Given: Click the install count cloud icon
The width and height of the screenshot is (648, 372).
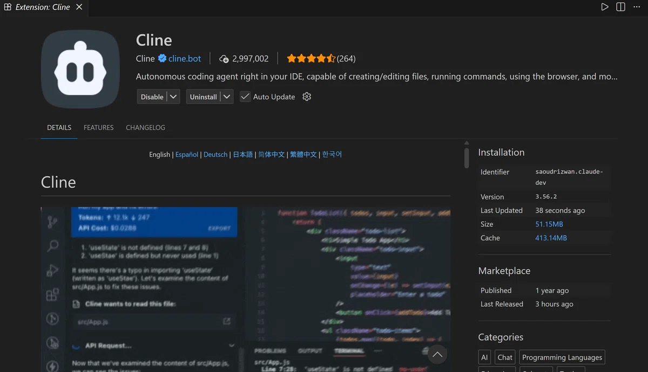Looking at the screenshot, I should (x=224, y=59).
